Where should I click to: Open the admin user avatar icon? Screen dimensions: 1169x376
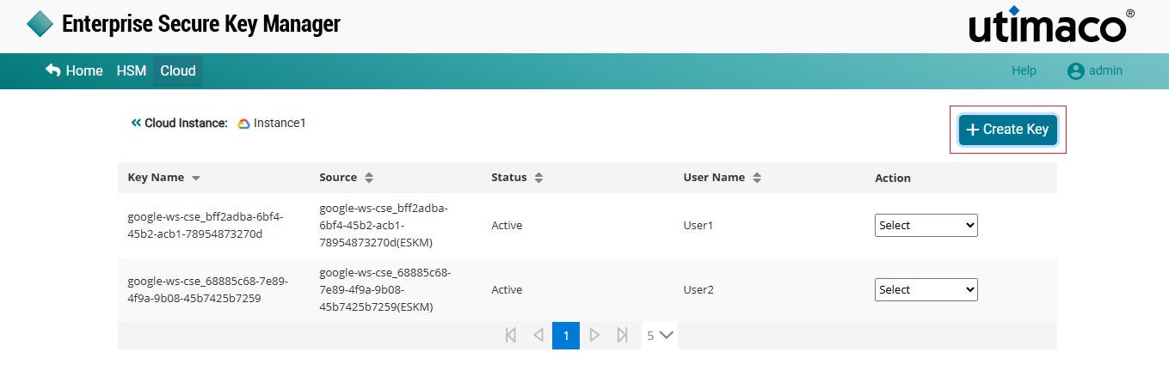click(1075, 71)
